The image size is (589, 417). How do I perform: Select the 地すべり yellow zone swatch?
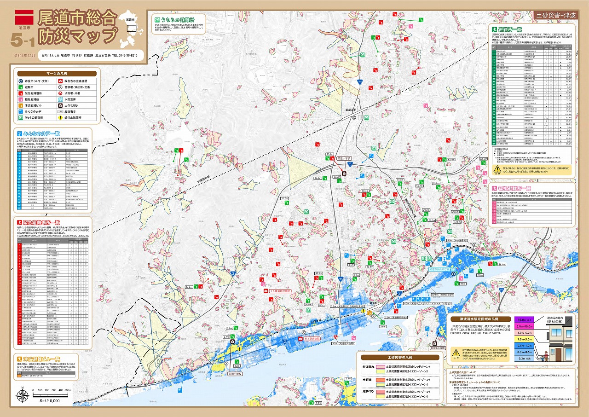pos(381,396)
